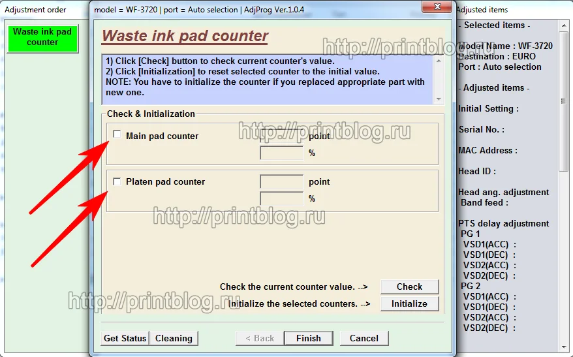Click the 'Waste ink pad counter' heading

click(x=185, y=36)
